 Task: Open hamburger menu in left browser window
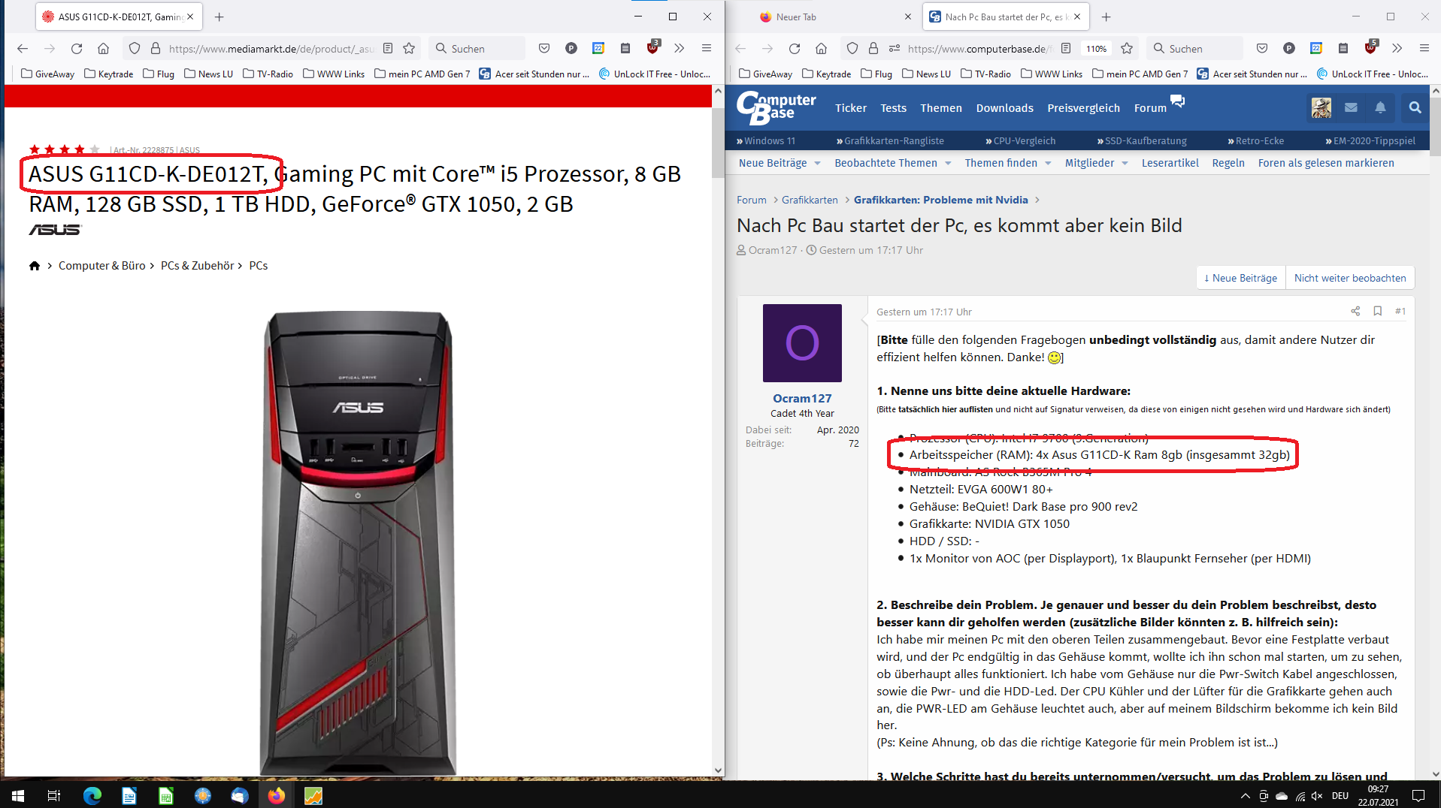pos(707,49)
